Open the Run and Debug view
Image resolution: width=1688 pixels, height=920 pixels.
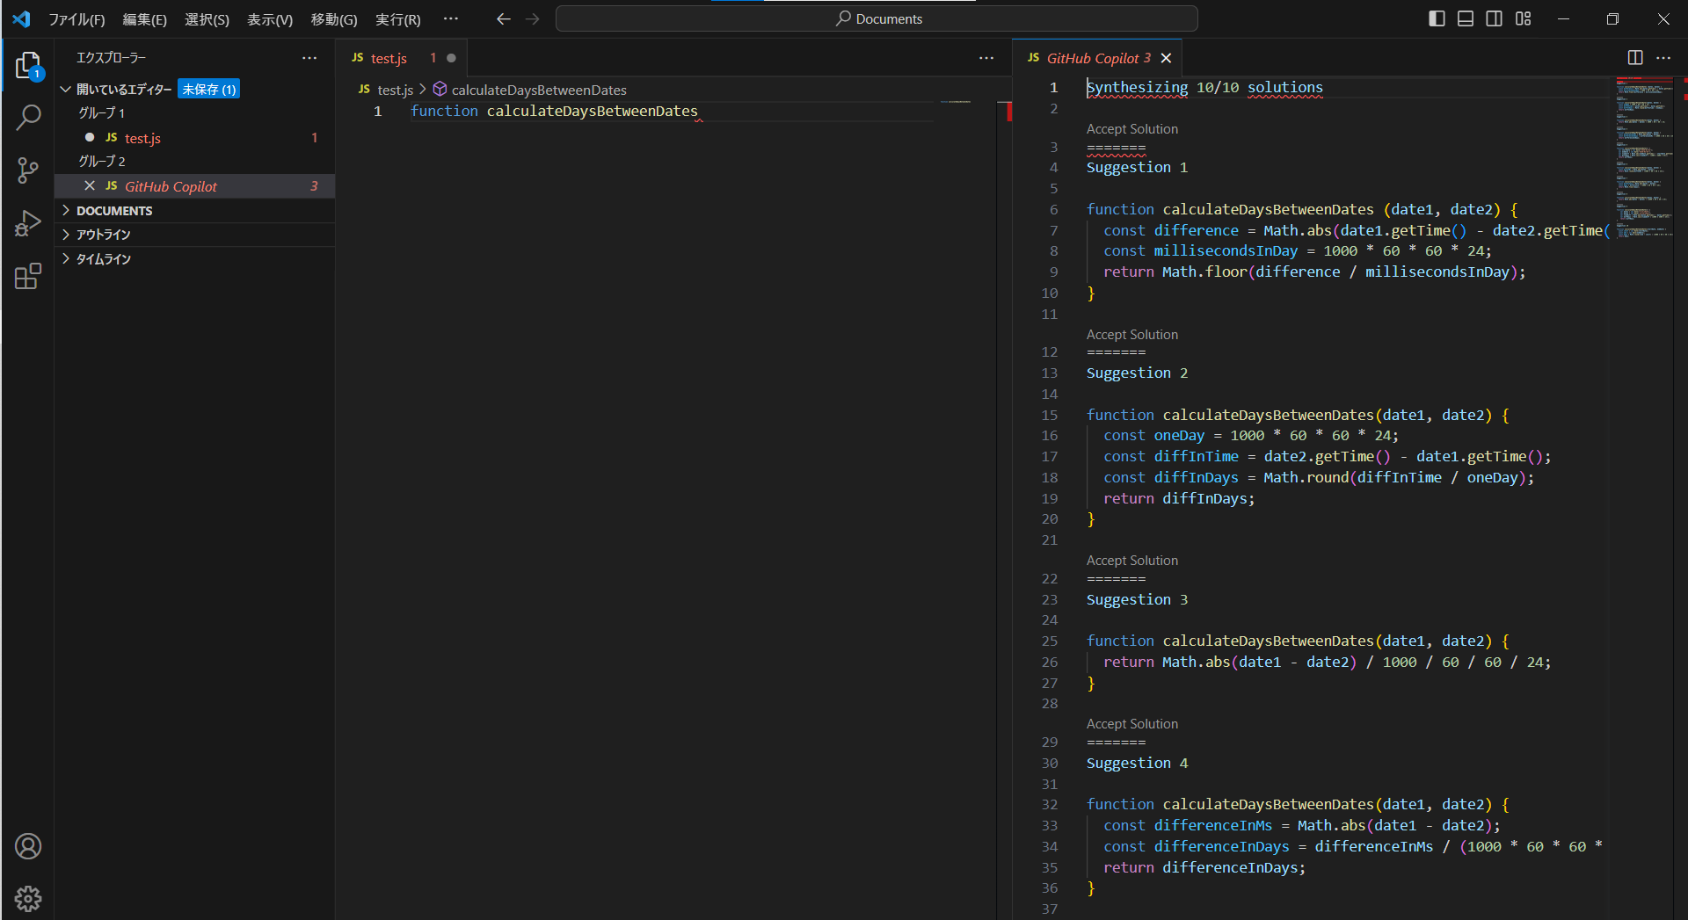[x=27, y=223]
